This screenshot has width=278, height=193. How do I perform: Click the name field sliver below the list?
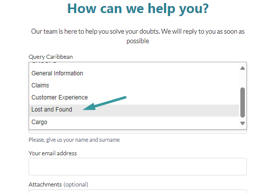[137, 132]
